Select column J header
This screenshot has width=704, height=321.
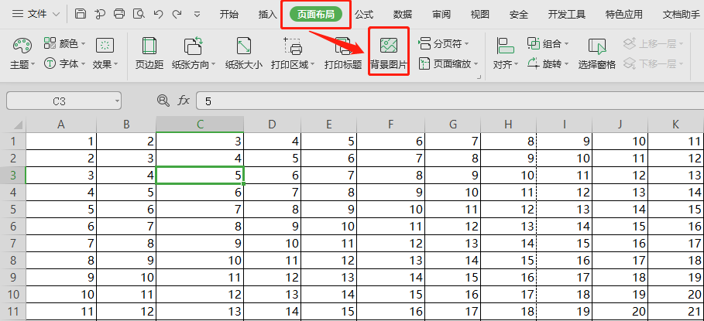[620, 125]
